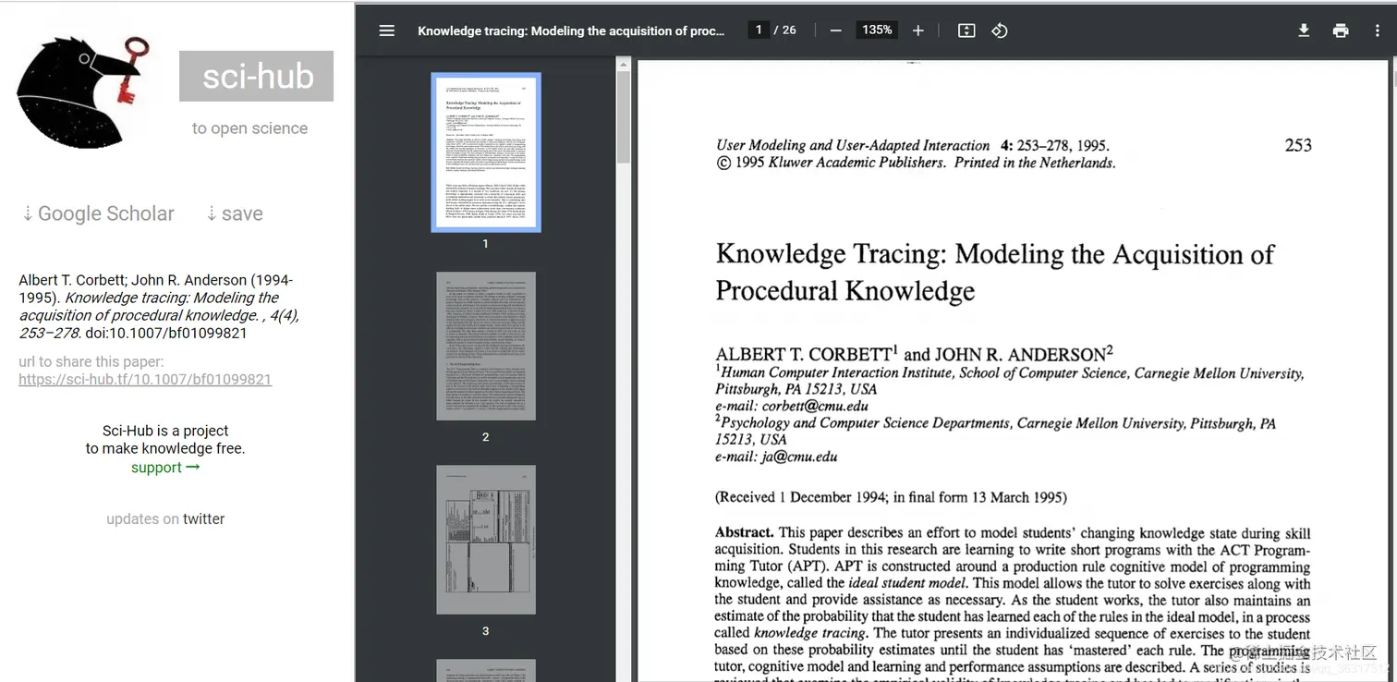This screenshot has height=682, width=1397.
Task: Click the 'Abstract.' bold word
Action: point(744,532)
